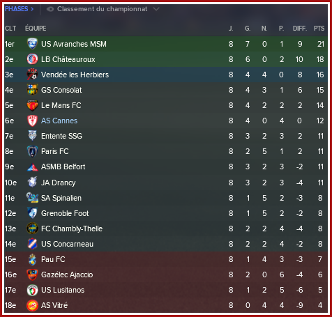Select the ÉQUIPE column header
The width and height of the screenshot is (332, 317).
point(36,29)
